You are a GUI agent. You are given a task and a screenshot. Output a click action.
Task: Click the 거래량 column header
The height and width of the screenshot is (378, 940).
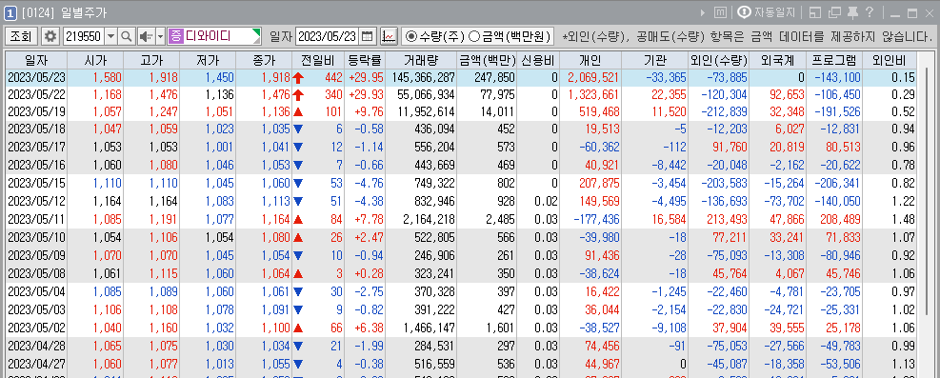421,61
